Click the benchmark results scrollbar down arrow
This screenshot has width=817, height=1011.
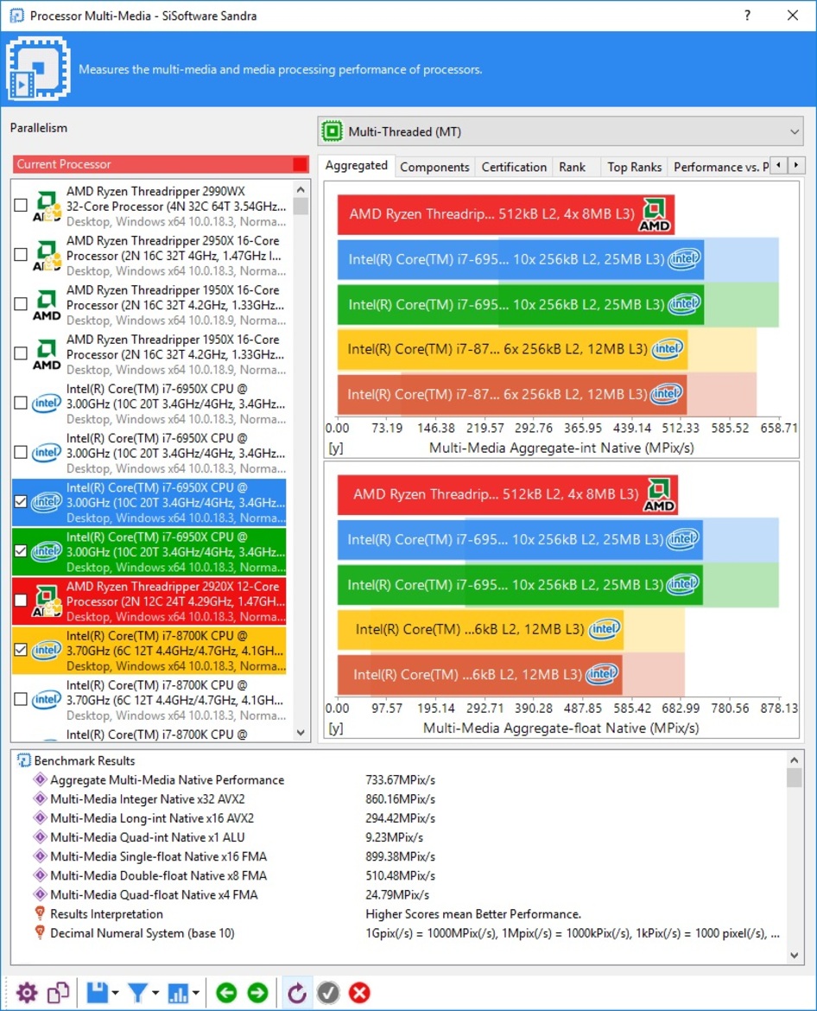tap(794, 955)
